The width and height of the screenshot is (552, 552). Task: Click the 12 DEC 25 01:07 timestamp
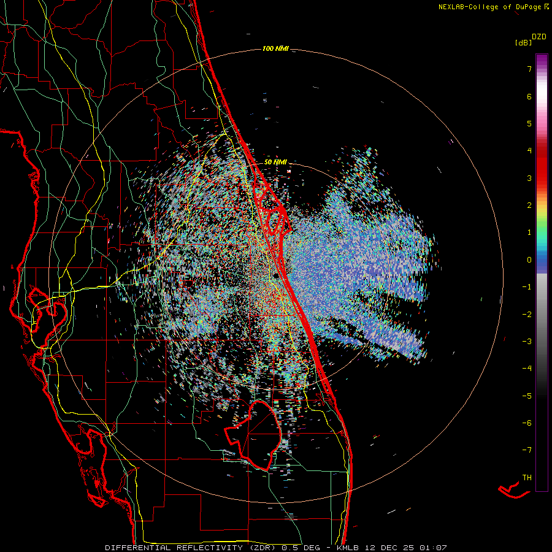[405, 548]
